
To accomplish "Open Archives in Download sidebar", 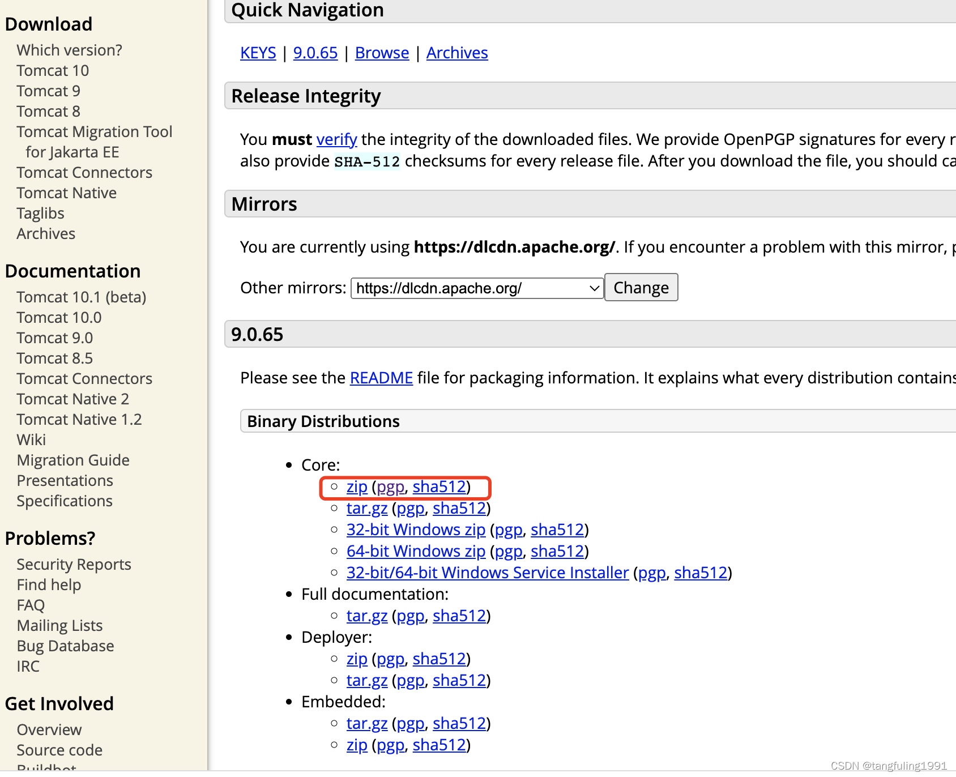I will 46,234.
